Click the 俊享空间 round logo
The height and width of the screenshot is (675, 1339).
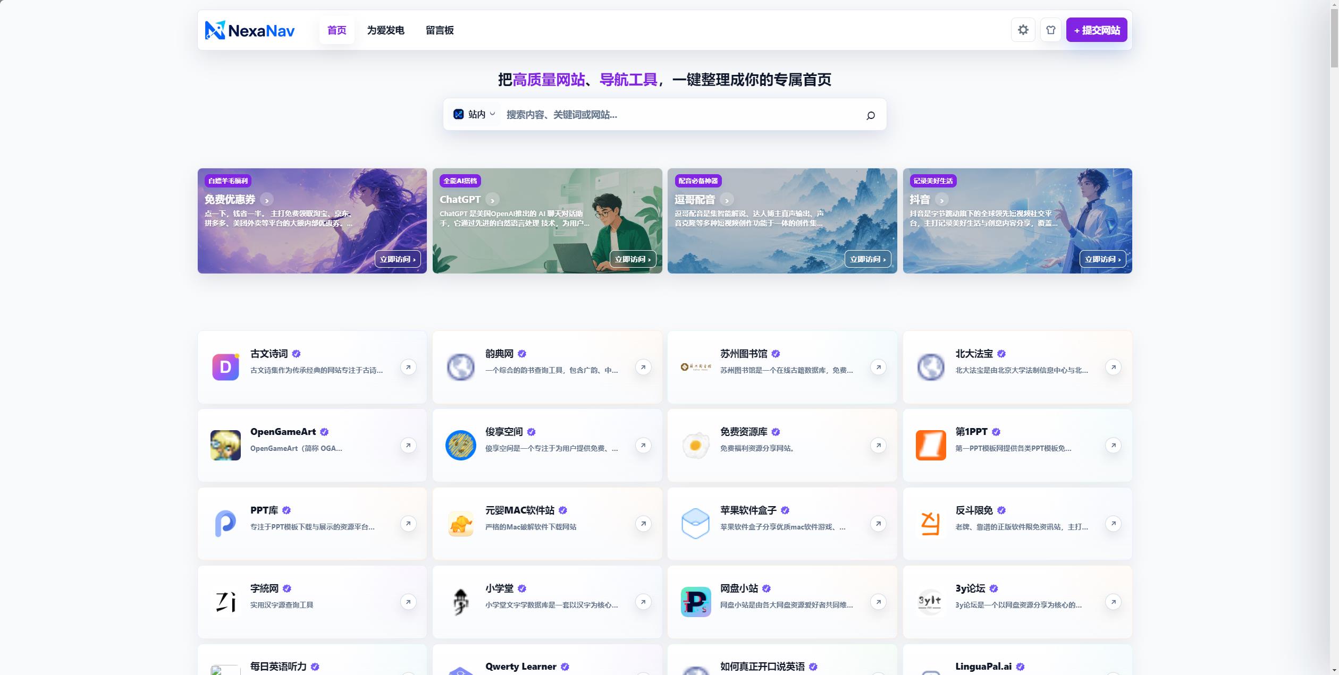(x=461, y=445)
